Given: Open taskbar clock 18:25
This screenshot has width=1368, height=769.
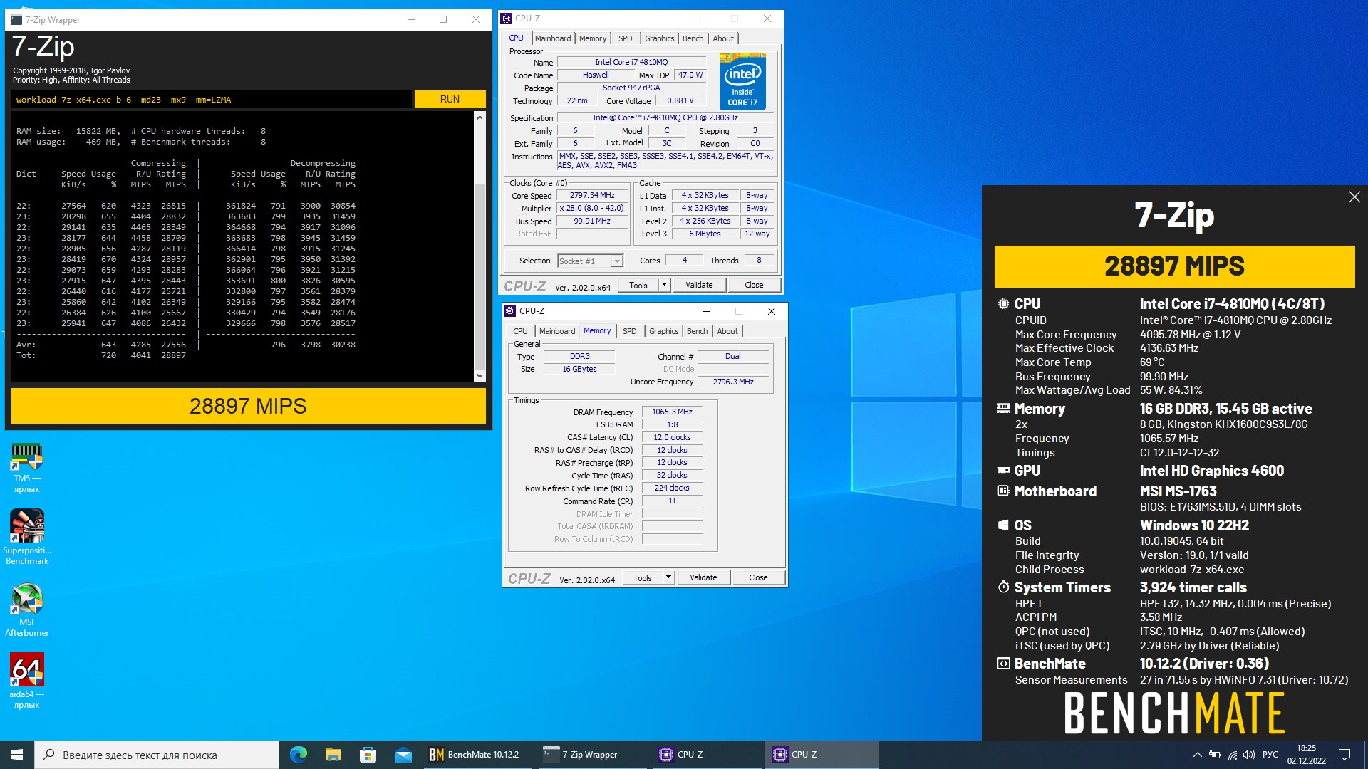Looking at the screenshot, I should (x=1306, y=755).
